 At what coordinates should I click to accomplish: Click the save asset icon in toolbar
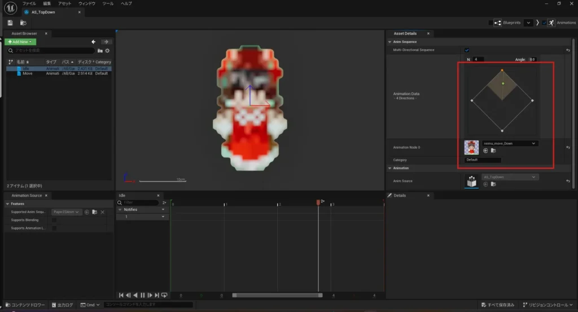[10, 23]
